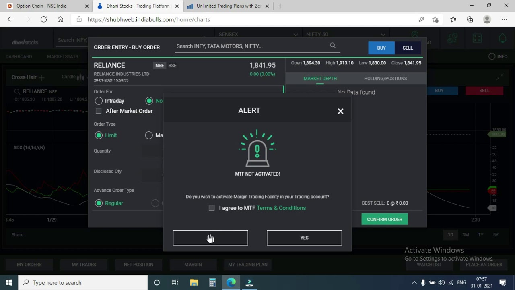
Task: Select the Regular advance order radio
Action: tap(99, 203)
